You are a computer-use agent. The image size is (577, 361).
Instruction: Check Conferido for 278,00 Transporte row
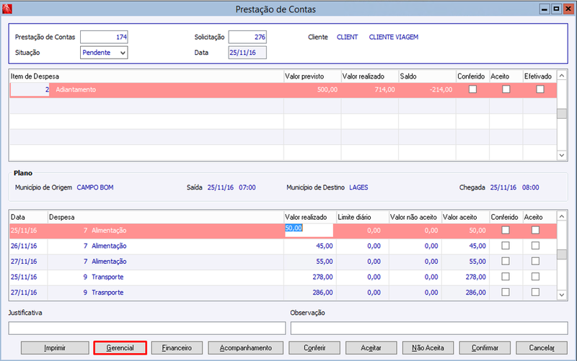506,277
